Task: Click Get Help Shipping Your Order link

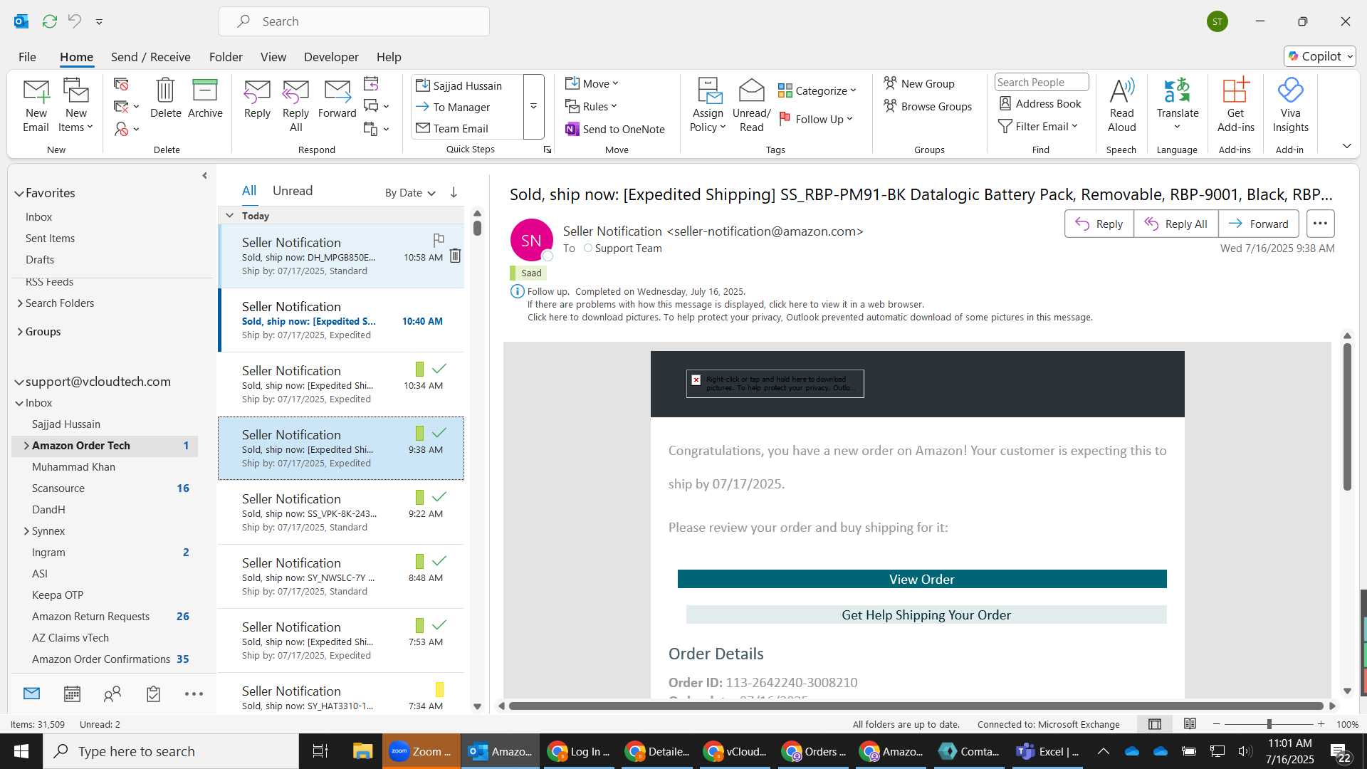Action: pos(926,614)
